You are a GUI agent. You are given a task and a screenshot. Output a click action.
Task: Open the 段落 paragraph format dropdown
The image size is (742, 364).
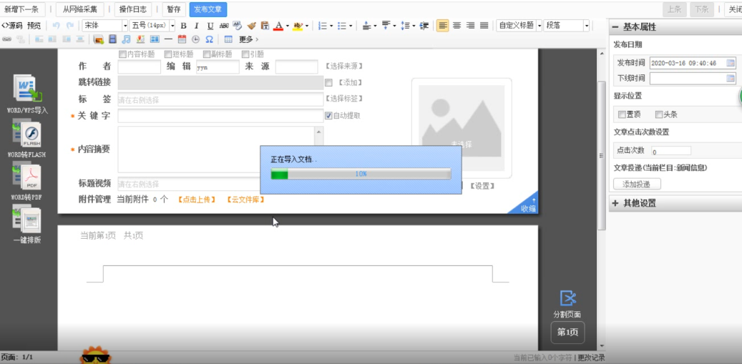click(x=567, y=26)
